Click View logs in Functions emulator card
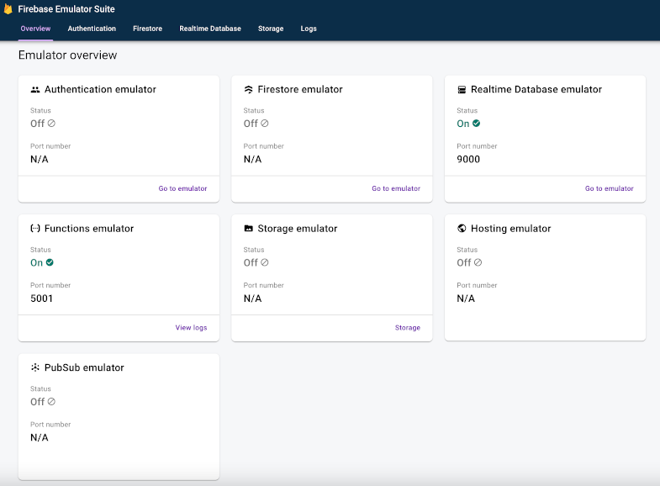 191,328
